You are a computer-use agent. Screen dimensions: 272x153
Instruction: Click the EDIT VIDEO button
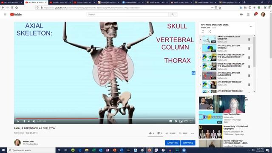[188, 143]
